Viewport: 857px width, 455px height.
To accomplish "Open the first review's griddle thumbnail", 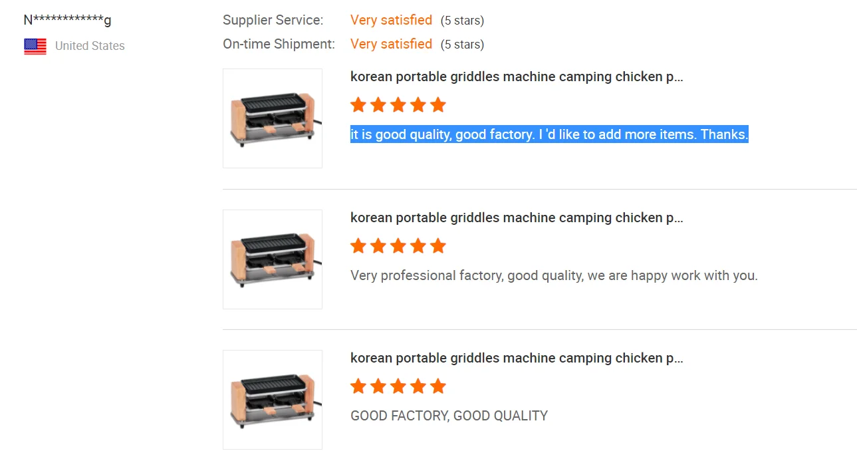I will [x=273, y=118].
